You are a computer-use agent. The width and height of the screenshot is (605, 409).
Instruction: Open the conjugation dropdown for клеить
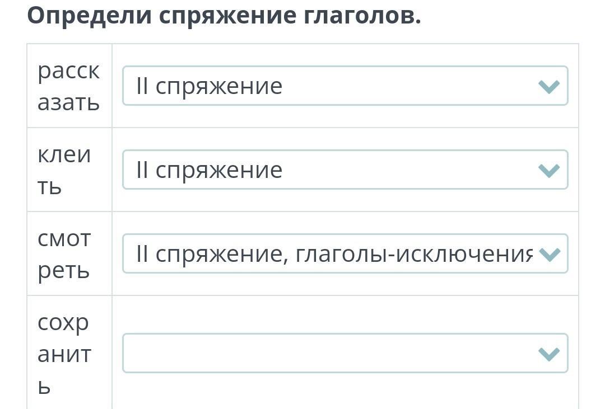tap(345, 170)
